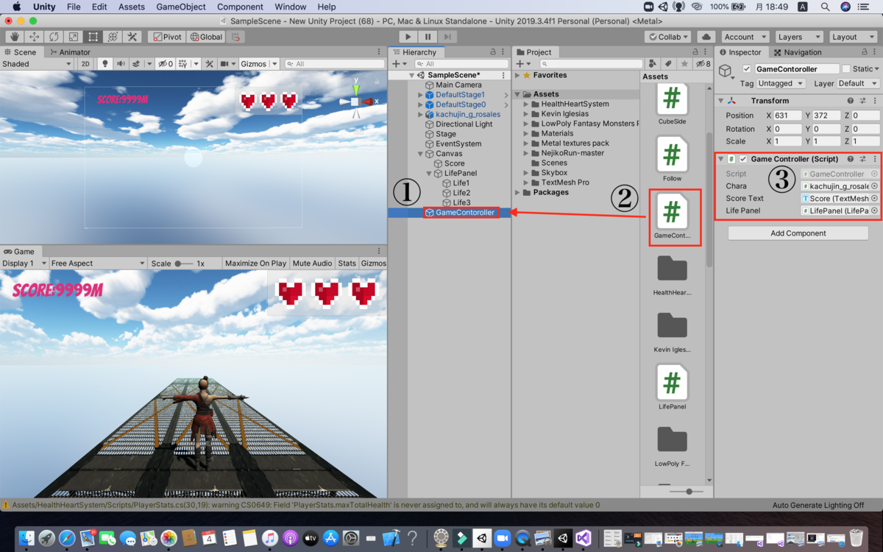
Task: Open Shaded draw mode dropdown
Action: pyautogui.click(x=37, y=64)
